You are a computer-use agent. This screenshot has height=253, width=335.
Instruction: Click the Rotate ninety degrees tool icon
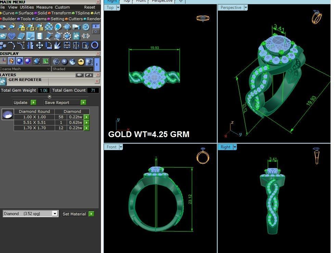(x=49, y=45)
